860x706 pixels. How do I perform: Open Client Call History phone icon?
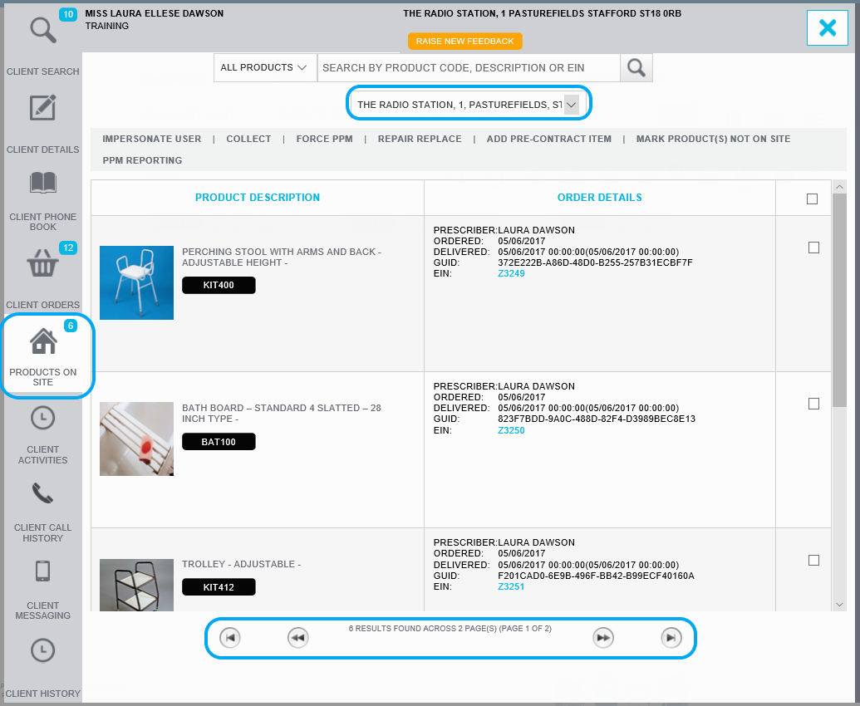click(x=42, y=493)
